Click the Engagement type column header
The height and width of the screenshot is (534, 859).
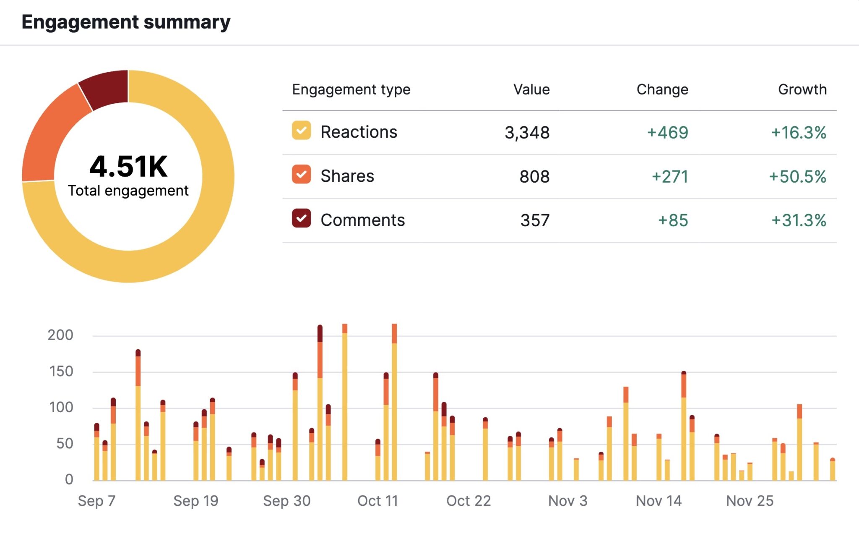[351, 89]
